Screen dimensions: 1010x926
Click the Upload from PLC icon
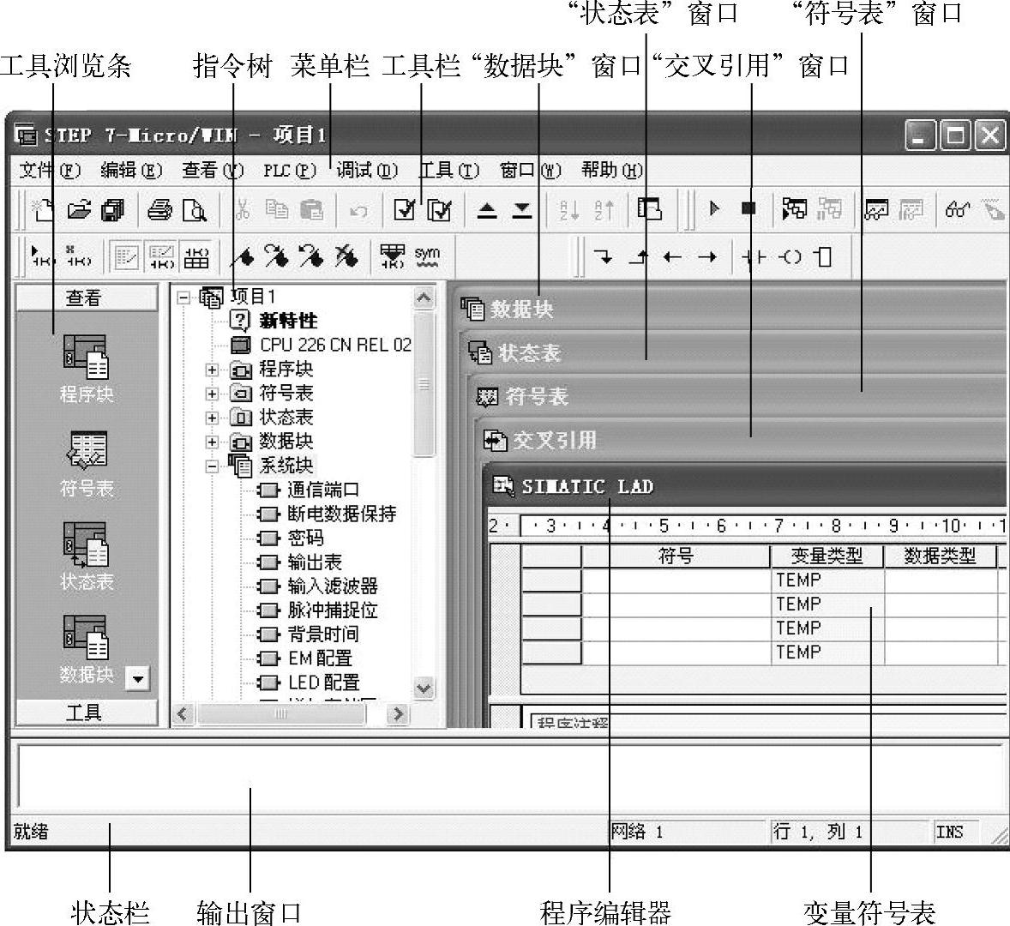coord(487,211)
